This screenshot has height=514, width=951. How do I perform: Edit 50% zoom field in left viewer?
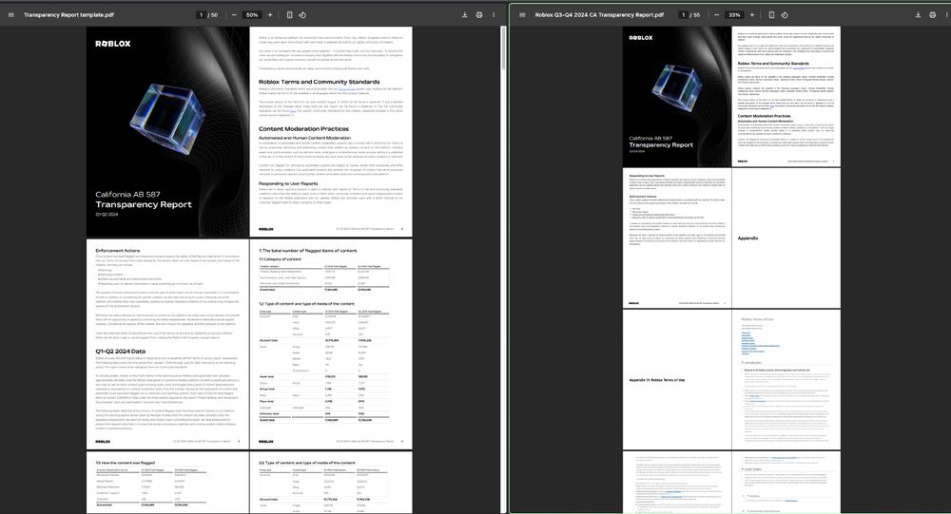252,14
